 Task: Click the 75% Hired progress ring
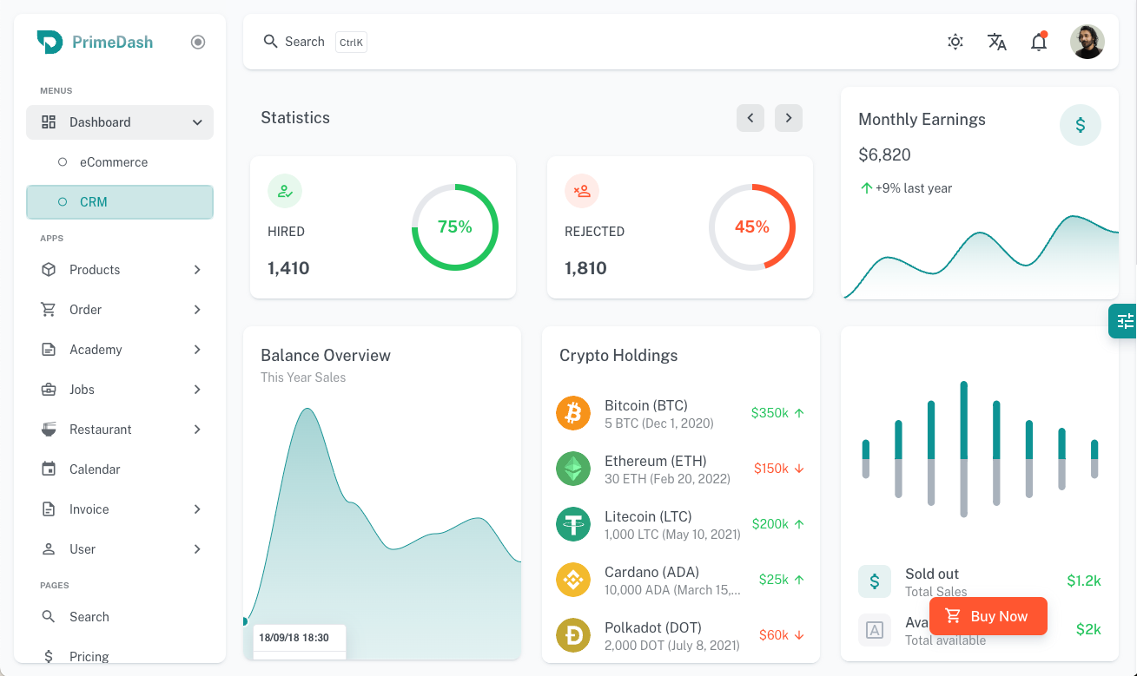click(x=454, y=227)
